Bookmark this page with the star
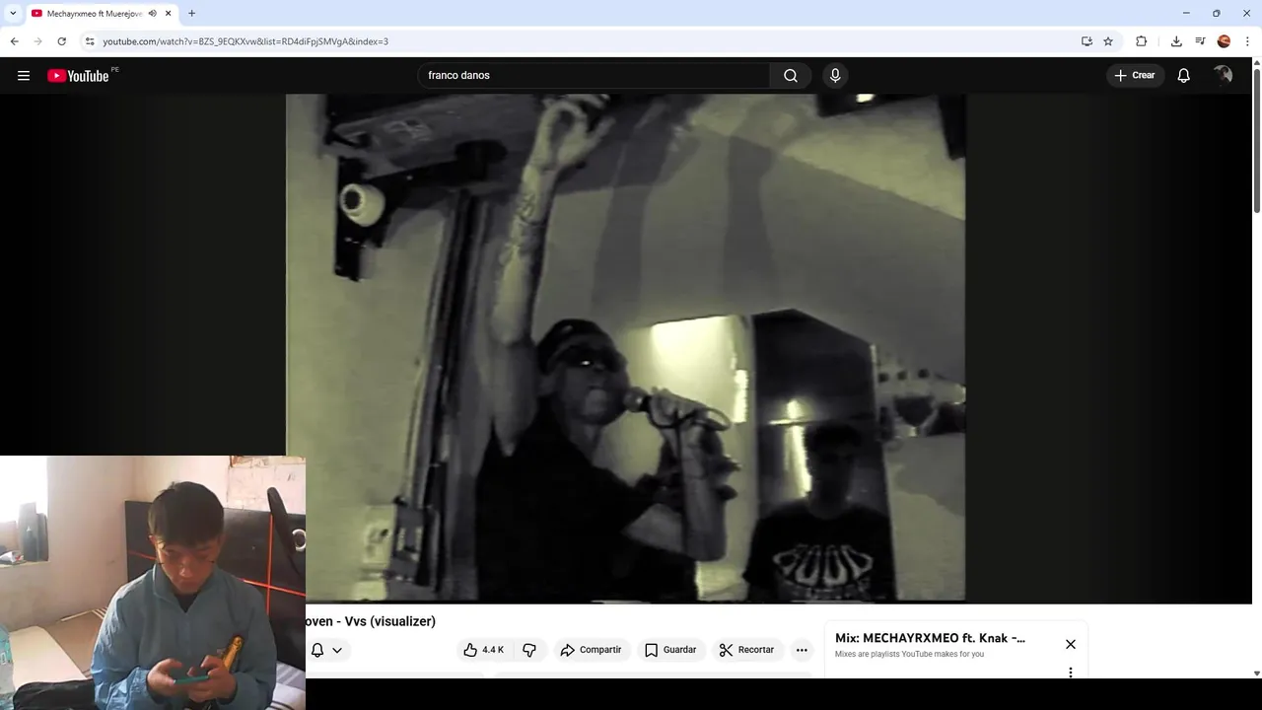Image resolution: width=1262 pixels, height=710 pixels. tap(1108, 41)
